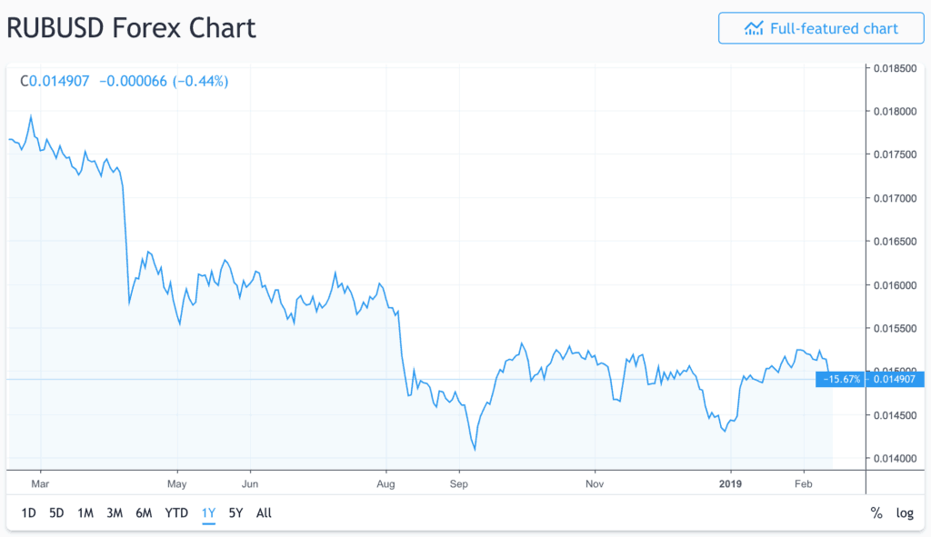
Task: Switch to the 3M time range
Action: point(115,512)
